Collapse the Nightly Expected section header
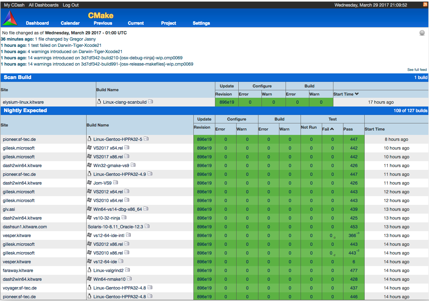This screenshot has width=429, height=302. click(25, 111)
